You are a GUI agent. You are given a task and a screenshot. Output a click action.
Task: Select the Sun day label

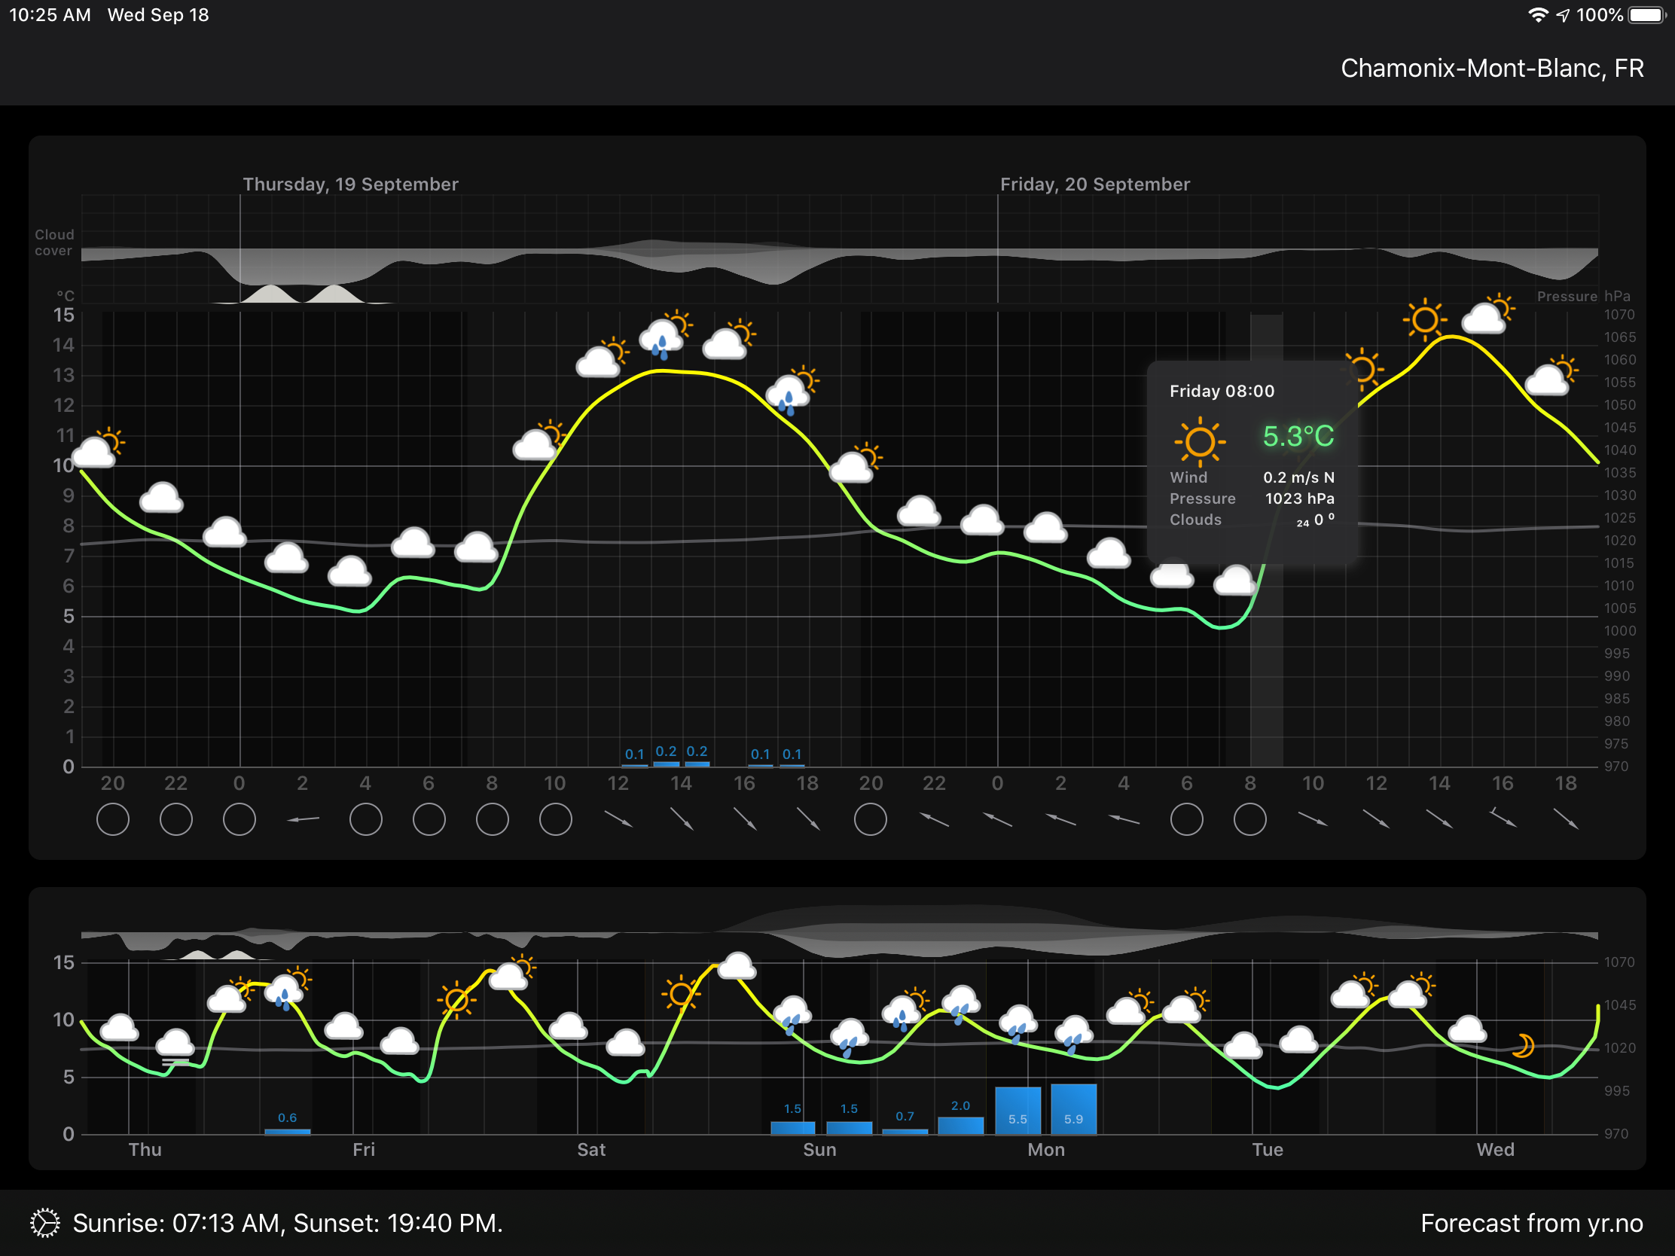coord(819,1149)
